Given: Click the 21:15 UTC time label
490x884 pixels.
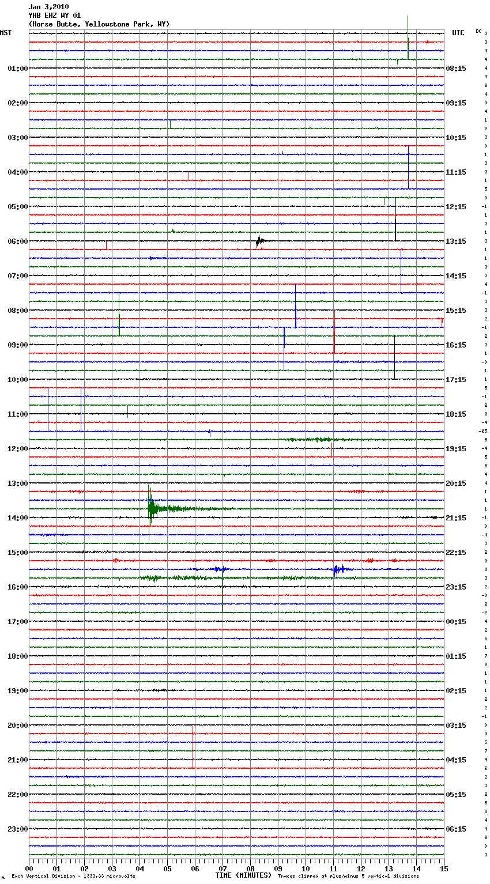Looking at the screenshot, I should pyautogui.click(x=456, y=518).
